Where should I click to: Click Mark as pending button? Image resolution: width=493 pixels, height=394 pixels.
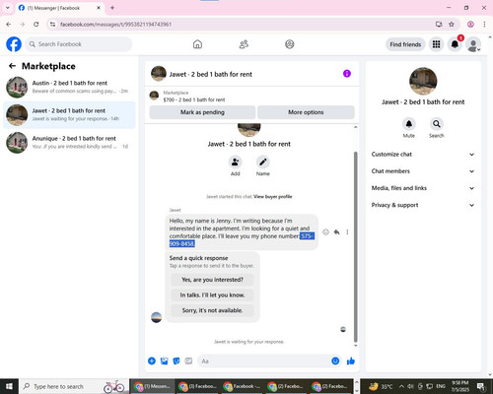coord(202,112)
